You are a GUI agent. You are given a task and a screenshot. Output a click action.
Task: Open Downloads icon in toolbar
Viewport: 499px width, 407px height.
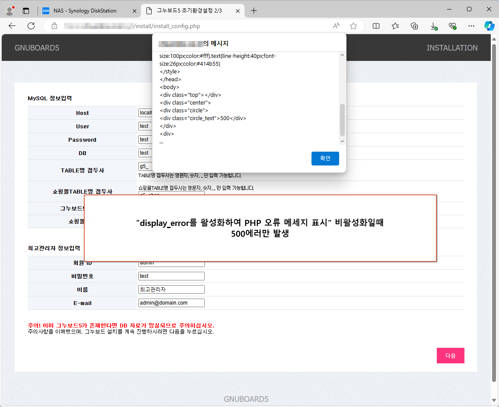(434, 26)
